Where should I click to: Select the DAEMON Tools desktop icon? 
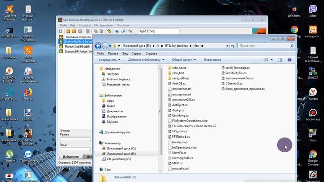9,75
